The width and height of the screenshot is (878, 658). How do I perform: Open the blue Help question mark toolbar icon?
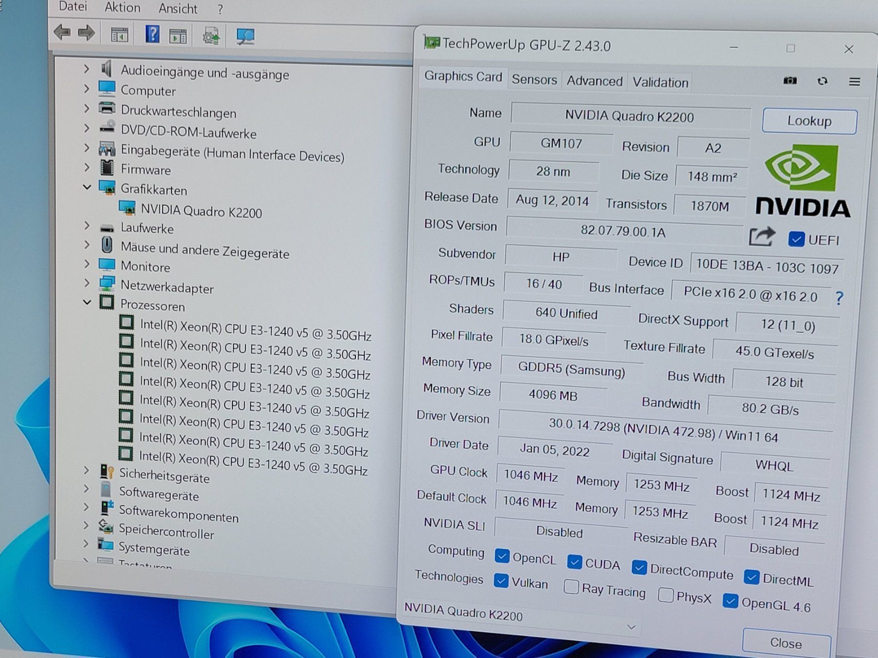[152, 34]
